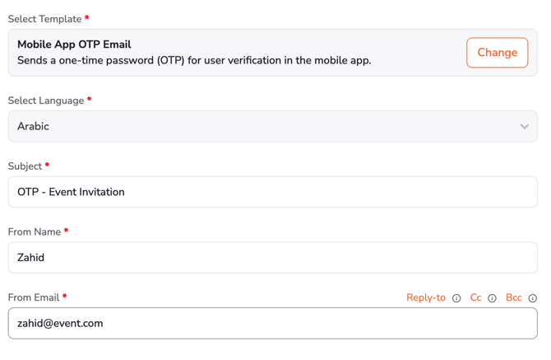Click the From Email label
This screenshot has width=551, height=360.
(34, 297)
